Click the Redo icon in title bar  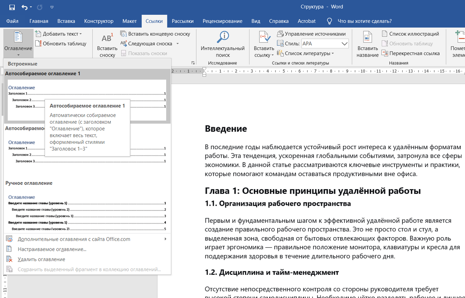[39, 7]
